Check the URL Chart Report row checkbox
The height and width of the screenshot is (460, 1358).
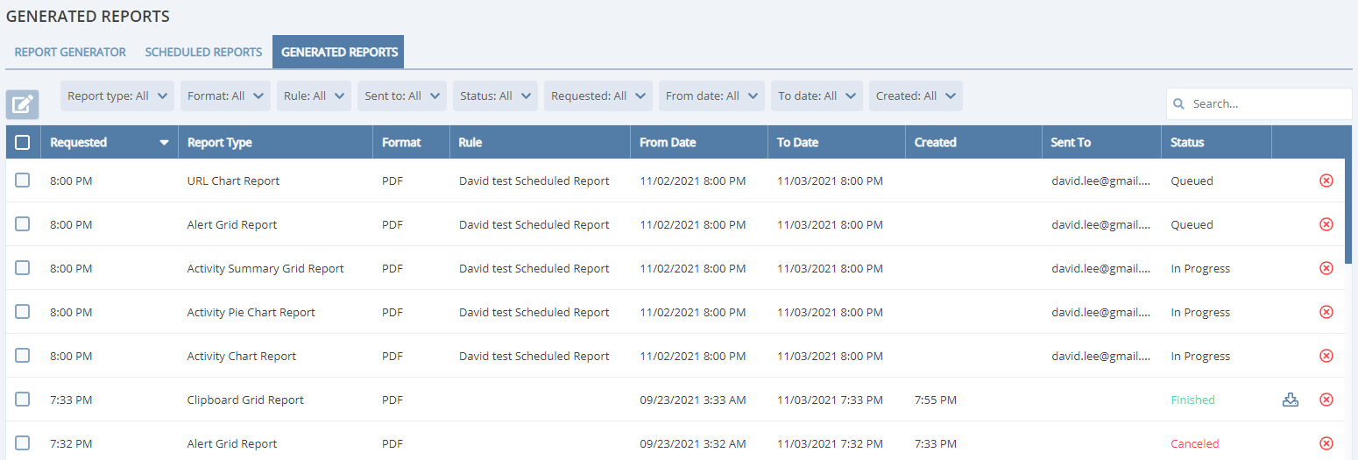click(x=23, y=180)
